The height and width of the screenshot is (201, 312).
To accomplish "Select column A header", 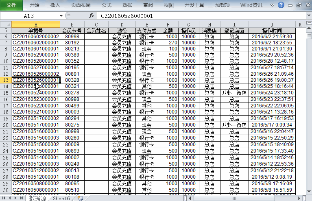I will [x=36, y=24].
